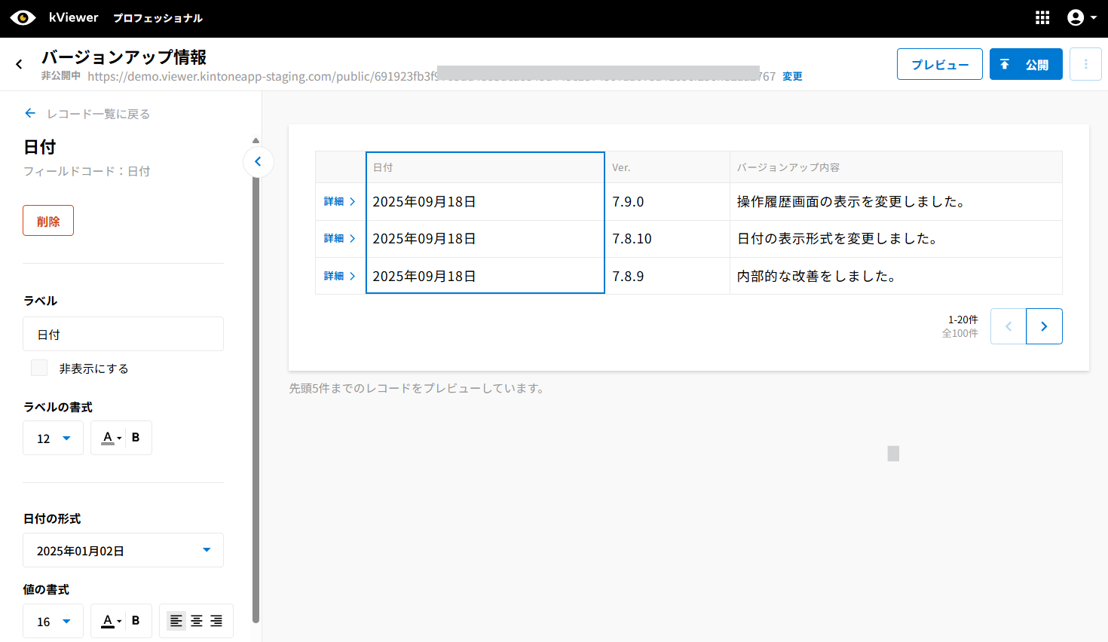Screen dimensions: 1108x642
Task: Align value text to the right
Action: [216, 621]
